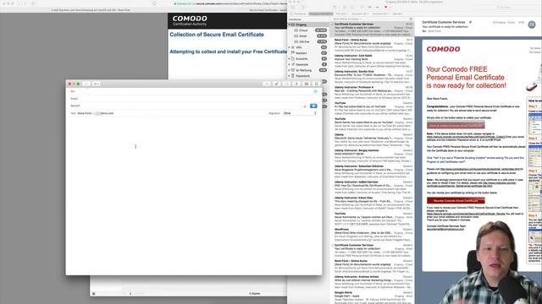Open the flag color dropdown arrow
The image size is (542, 304).
coord(391,7)
